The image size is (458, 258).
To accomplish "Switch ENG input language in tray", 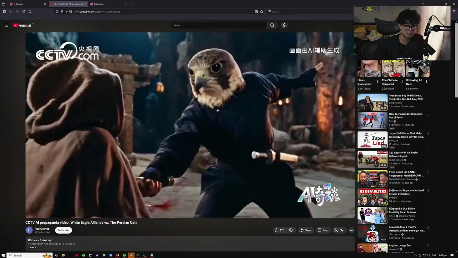I will [434, 255].
